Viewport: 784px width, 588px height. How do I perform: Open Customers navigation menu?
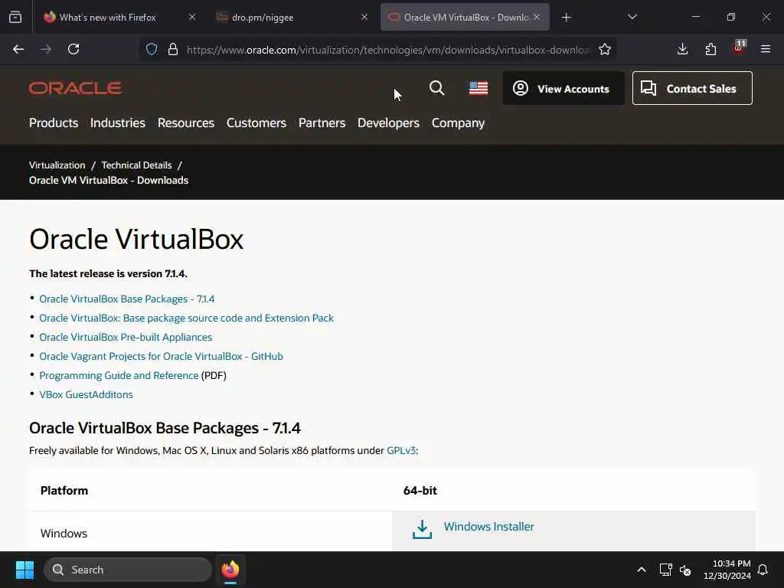coord(256,123)
